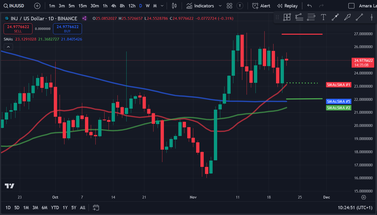Open the Amara layout name menu
The width and height of the screenshot is (377, 215).
tap(367, 6)
